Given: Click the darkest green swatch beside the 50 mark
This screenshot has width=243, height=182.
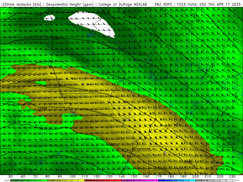Looking at the screenshot, I should [13, 180].
